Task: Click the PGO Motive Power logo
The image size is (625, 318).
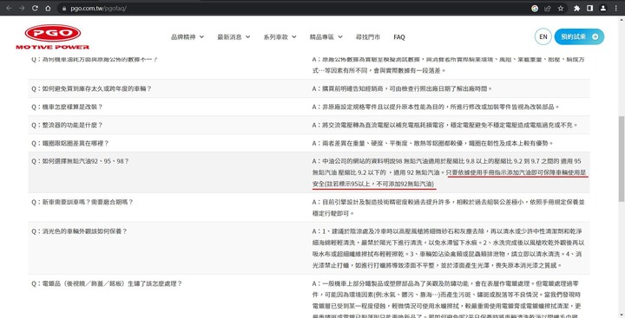Action: click(53, 36)
